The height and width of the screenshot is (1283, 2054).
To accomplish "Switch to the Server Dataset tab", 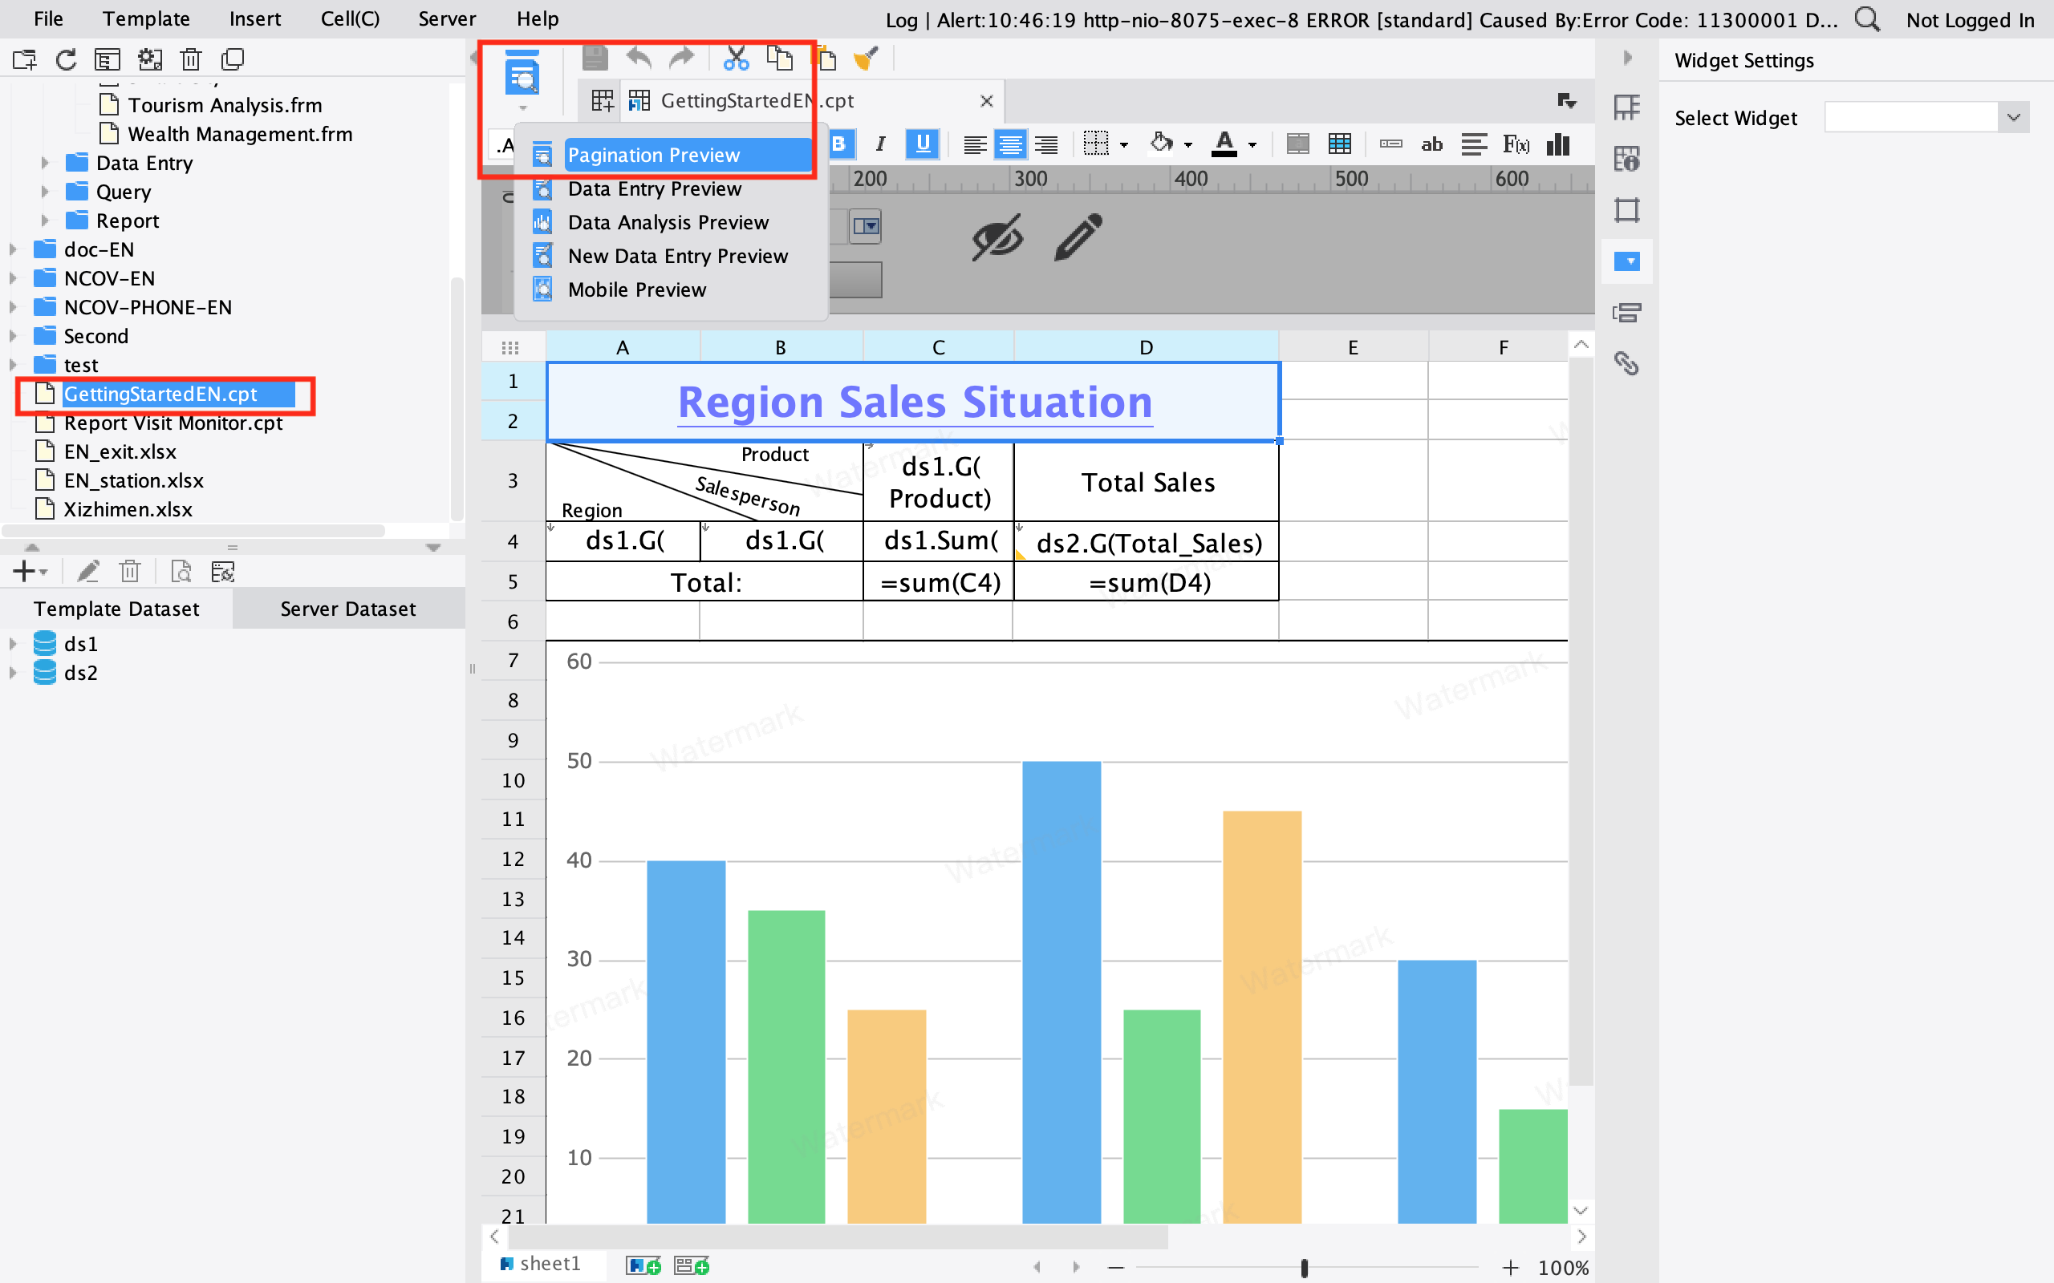I will pyautogui.click(x=348, y=609).
